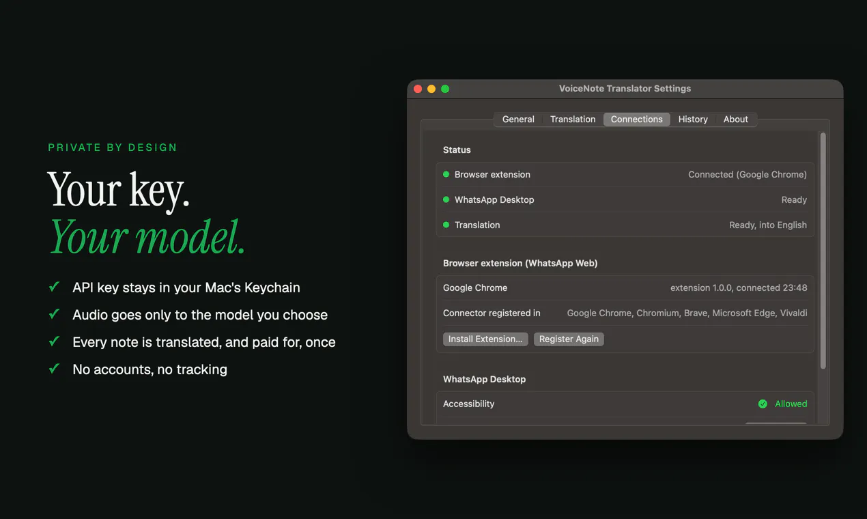This screenshot has height=519, width=867.
Task: Click the VoiceNote Translator Settings window title
Action: [625, 88]
